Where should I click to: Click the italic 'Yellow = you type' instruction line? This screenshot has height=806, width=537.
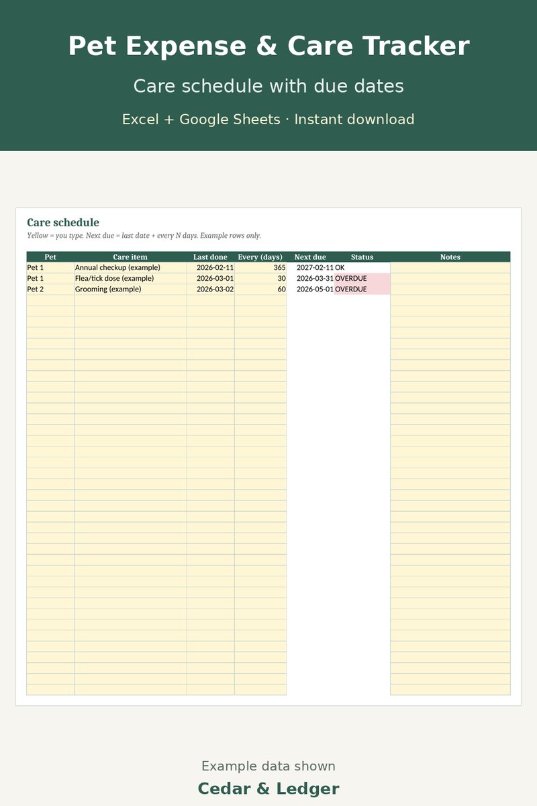tap(144, 236)
